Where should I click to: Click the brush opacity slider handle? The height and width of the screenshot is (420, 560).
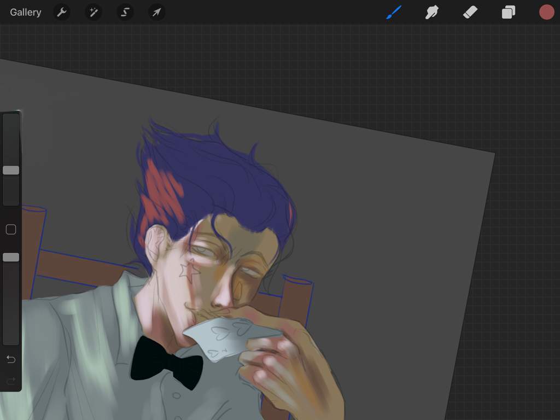pyautogui.click(x=11, y=257)
